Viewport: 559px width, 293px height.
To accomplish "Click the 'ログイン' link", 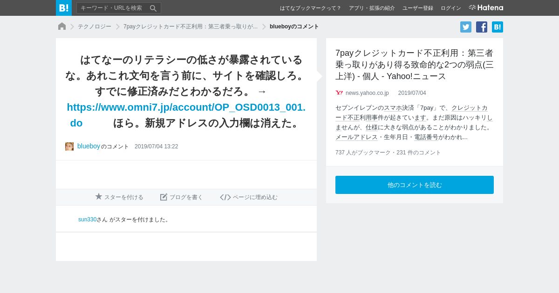I will tap(451, 8).
